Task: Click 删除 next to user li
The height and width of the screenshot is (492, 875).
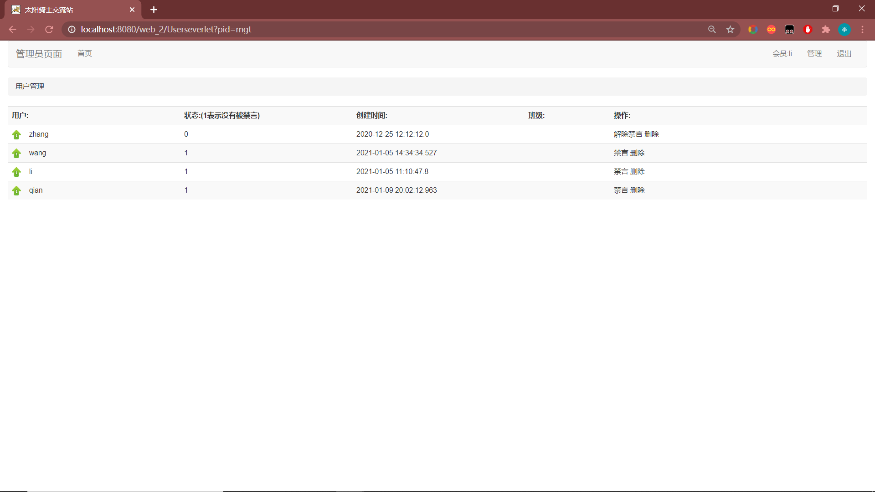Action: tap(637, 171)
